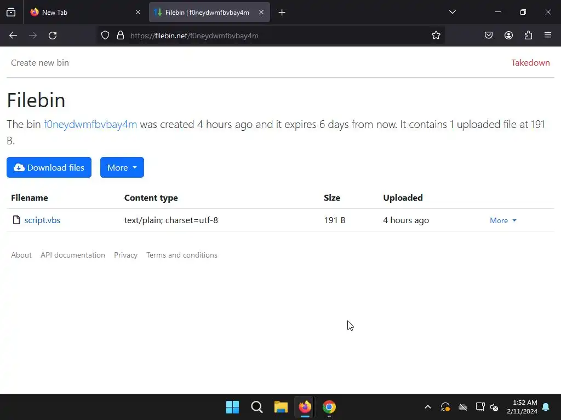
Task: Restore down the Firefox window
Action: 523,12
